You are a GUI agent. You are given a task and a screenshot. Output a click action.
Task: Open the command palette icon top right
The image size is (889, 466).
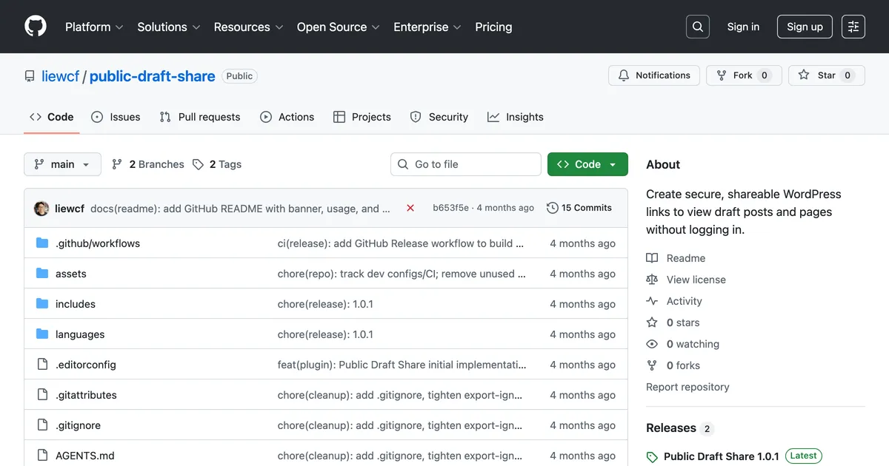pyautogui.click(x=853, y=26)
